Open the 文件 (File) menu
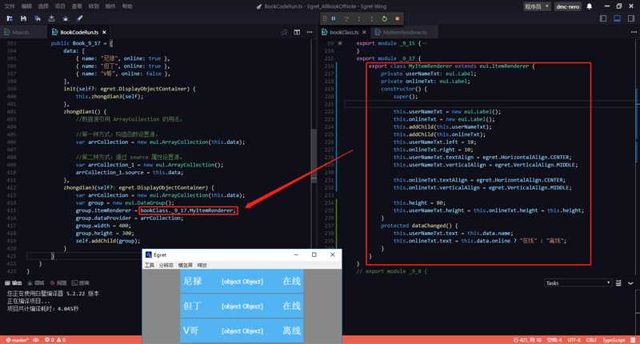 pyautogui.click(x=9, y=6)
